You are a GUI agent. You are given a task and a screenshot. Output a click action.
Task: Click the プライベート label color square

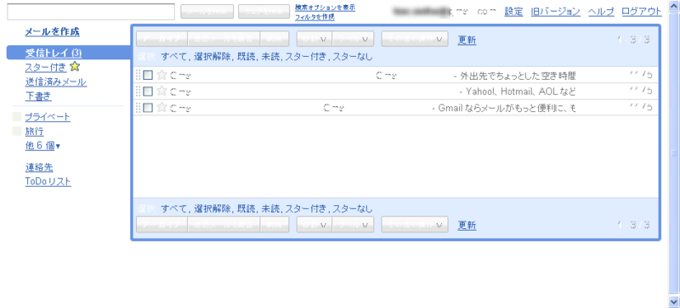pos(16,116)
